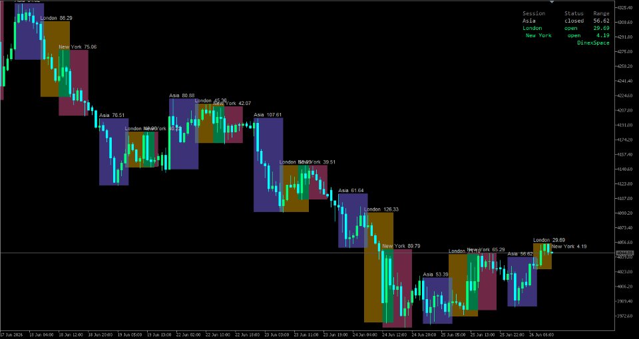Screen dimensions: 639x339
Task: Click the 25 Jun 22:00 time axis label
Action: tap(513, 335)
